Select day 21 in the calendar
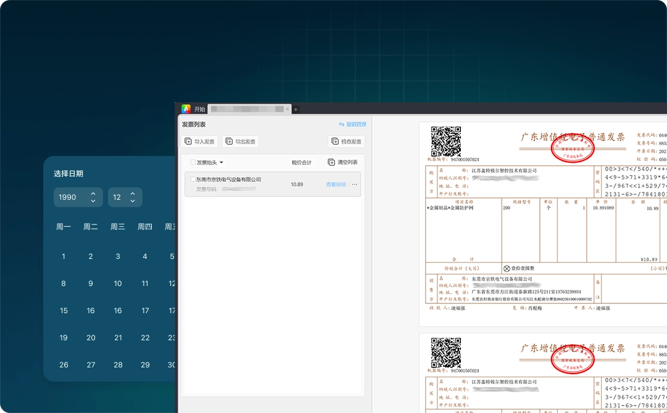The width and height of the screenshot is (667, 413). click(x=118, y=338)
